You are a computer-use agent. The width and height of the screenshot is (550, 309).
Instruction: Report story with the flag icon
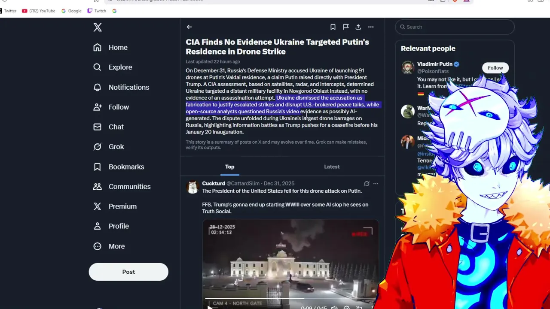click(x=346, y=27)
